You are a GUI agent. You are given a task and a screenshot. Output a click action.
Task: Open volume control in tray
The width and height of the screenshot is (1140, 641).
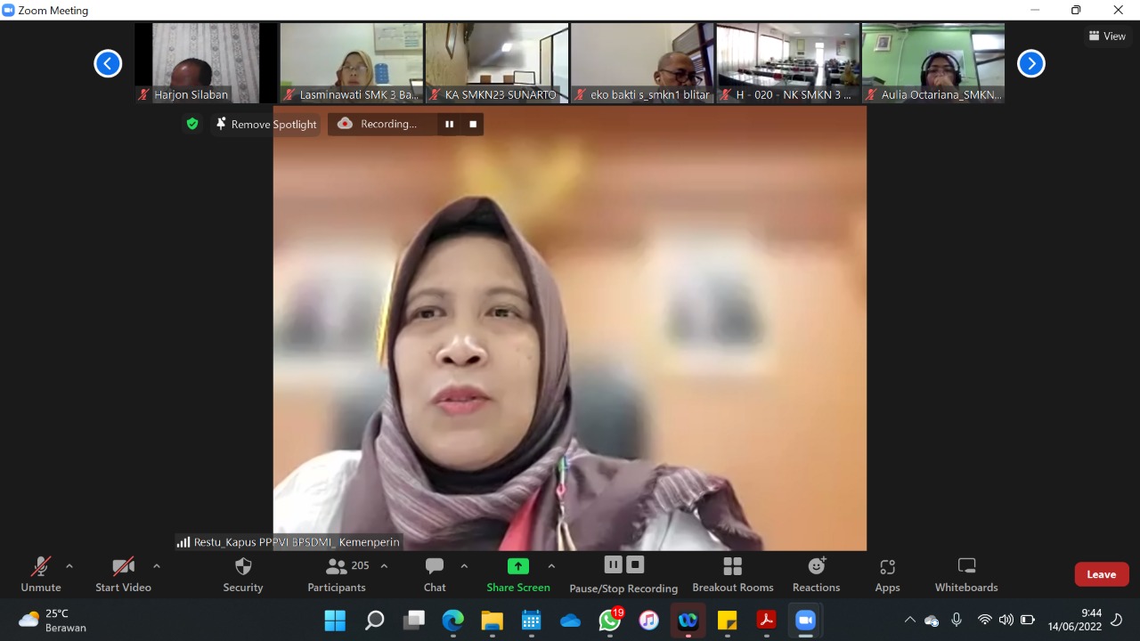tap(1006, 620)
